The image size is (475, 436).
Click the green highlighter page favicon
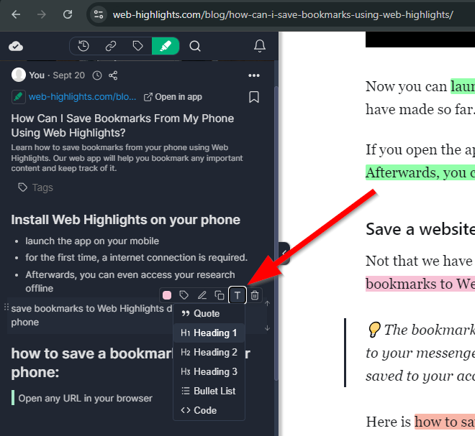tap(18, 97)
